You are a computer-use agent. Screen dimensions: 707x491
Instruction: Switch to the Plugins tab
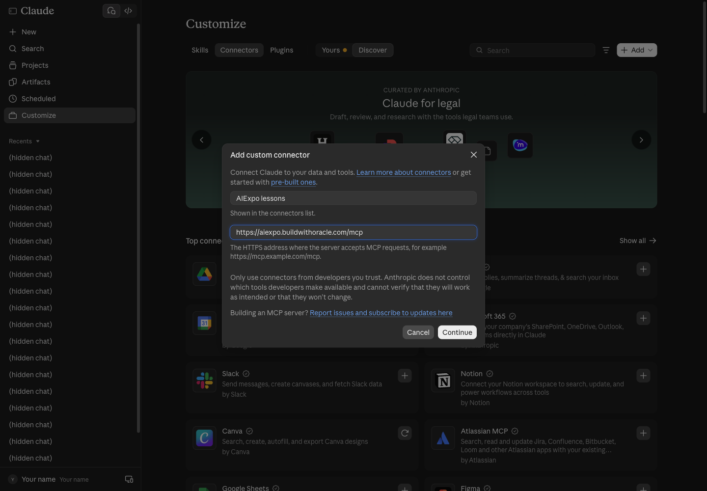281,50
